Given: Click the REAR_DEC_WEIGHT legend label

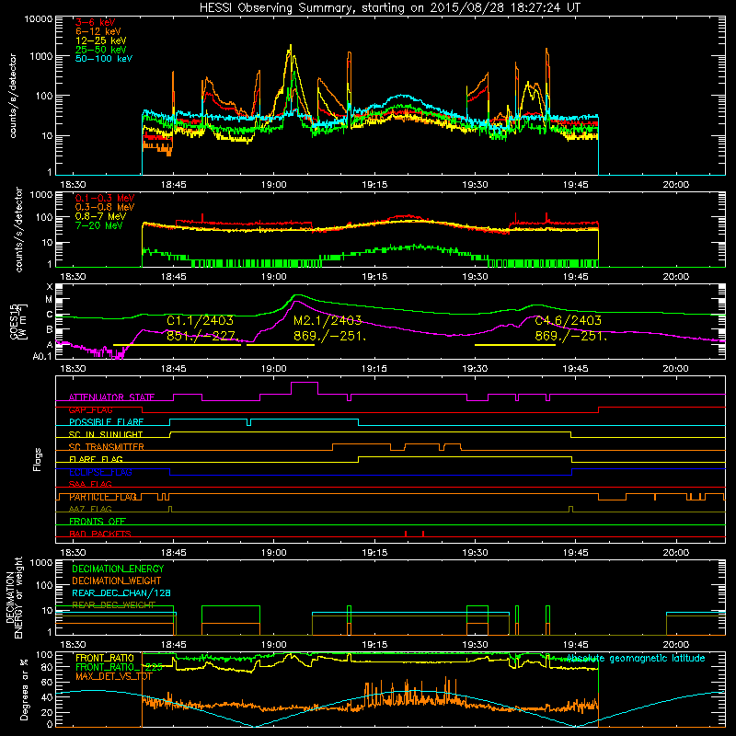Looking at the screenshot, I should pos(113,605).
